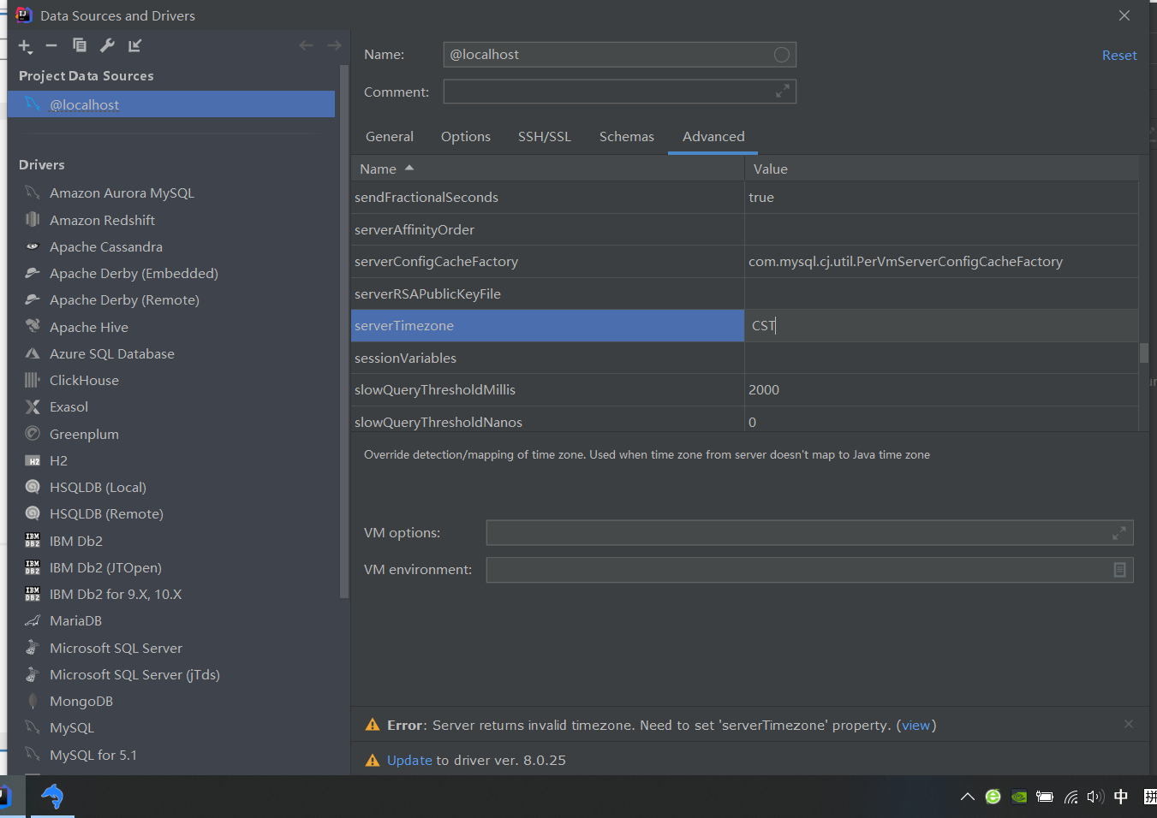The width and height of the screenshot is (1157, 818).
Task: Click the Reset link
Action: pos(1118,54)
